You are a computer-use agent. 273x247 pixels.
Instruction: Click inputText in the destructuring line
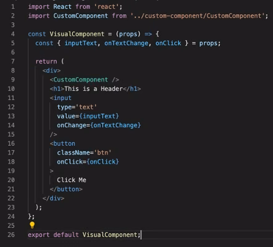(80, 43)
